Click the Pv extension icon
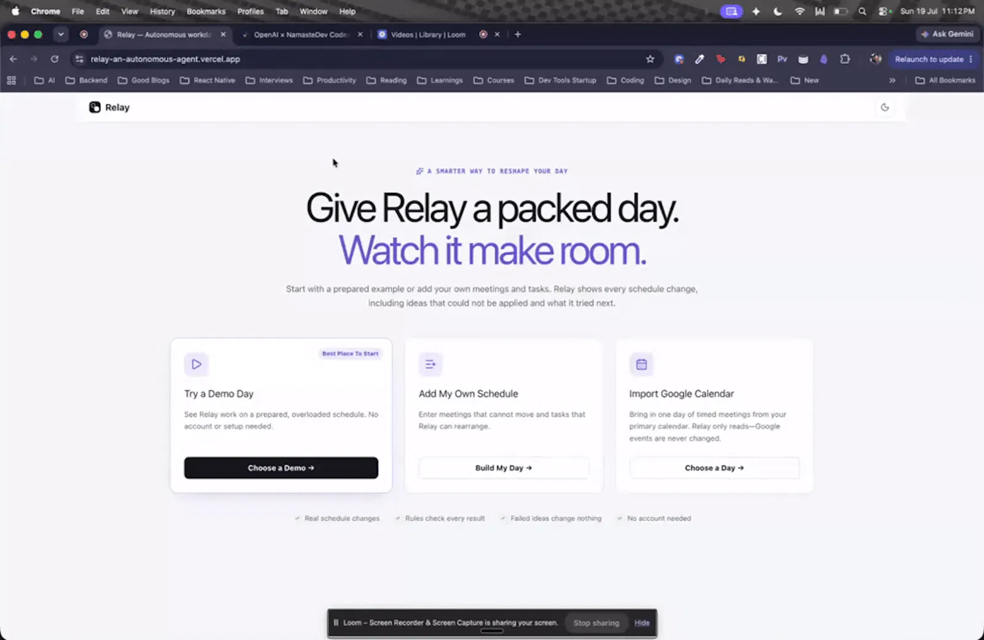 click(x=782, y=59)
